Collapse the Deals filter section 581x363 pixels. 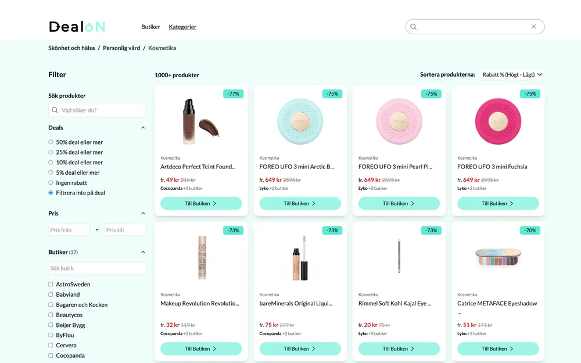pos(143,128)
